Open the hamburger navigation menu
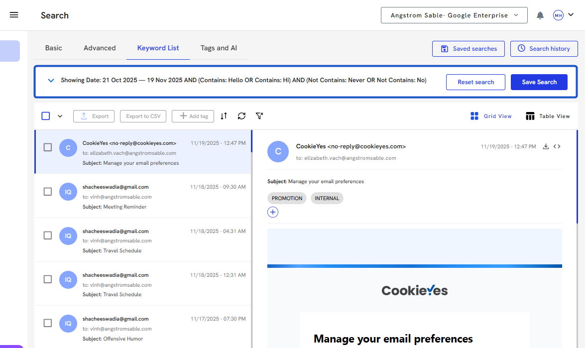 tap(14, 15)
